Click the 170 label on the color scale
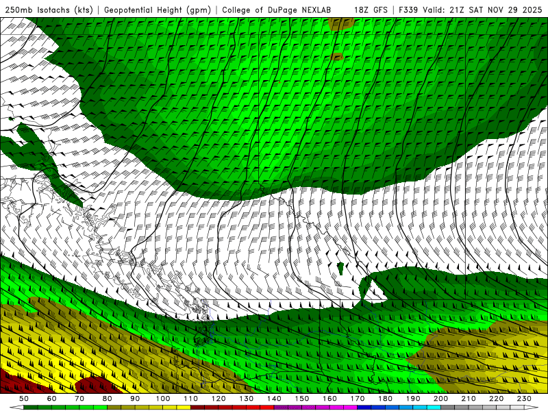Viewport: 548px width, 411px height. (x=357, y=399)
